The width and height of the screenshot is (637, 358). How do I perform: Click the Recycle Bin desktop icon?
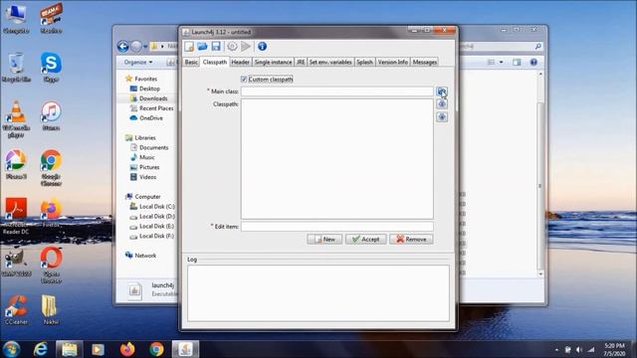pos(16,68)
